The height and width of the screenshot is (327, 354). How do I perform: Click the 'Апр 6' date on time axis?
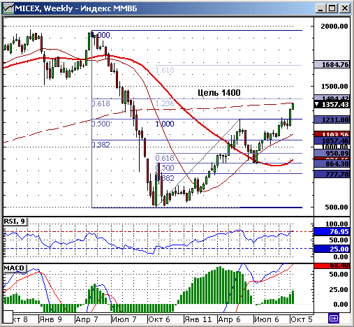pos(229,319)
